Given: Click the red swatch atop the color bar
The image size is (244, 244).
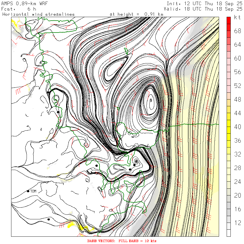Looking at the screenshot, I should (229, 20).
